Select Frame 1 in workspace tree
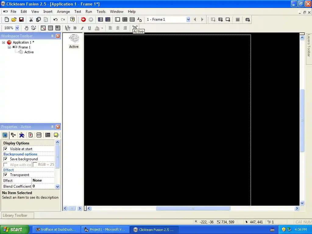 coord(24,47)
